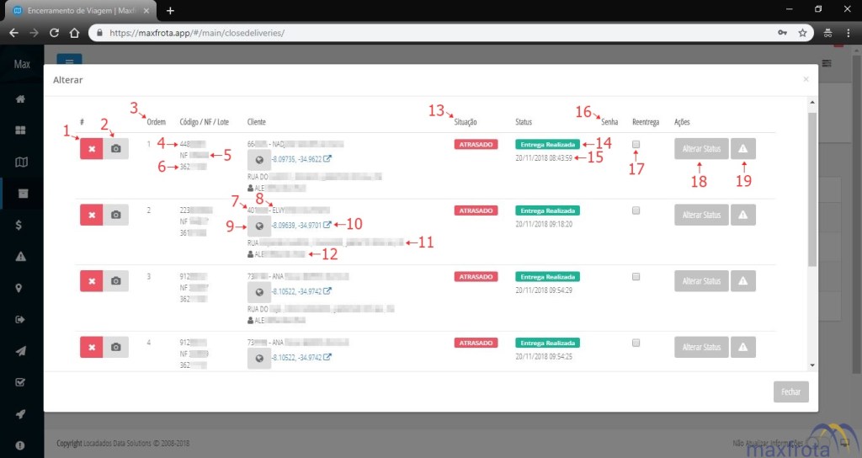Close the Alterar dialog with the X
This screenshot has width=862, height=458.
806,79
